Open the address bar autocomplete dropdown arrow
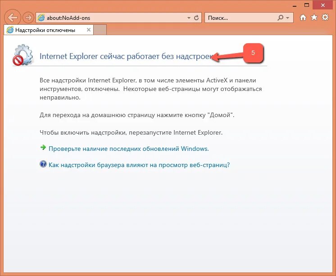The image size is (336, 276). click(x=189, y=18)
